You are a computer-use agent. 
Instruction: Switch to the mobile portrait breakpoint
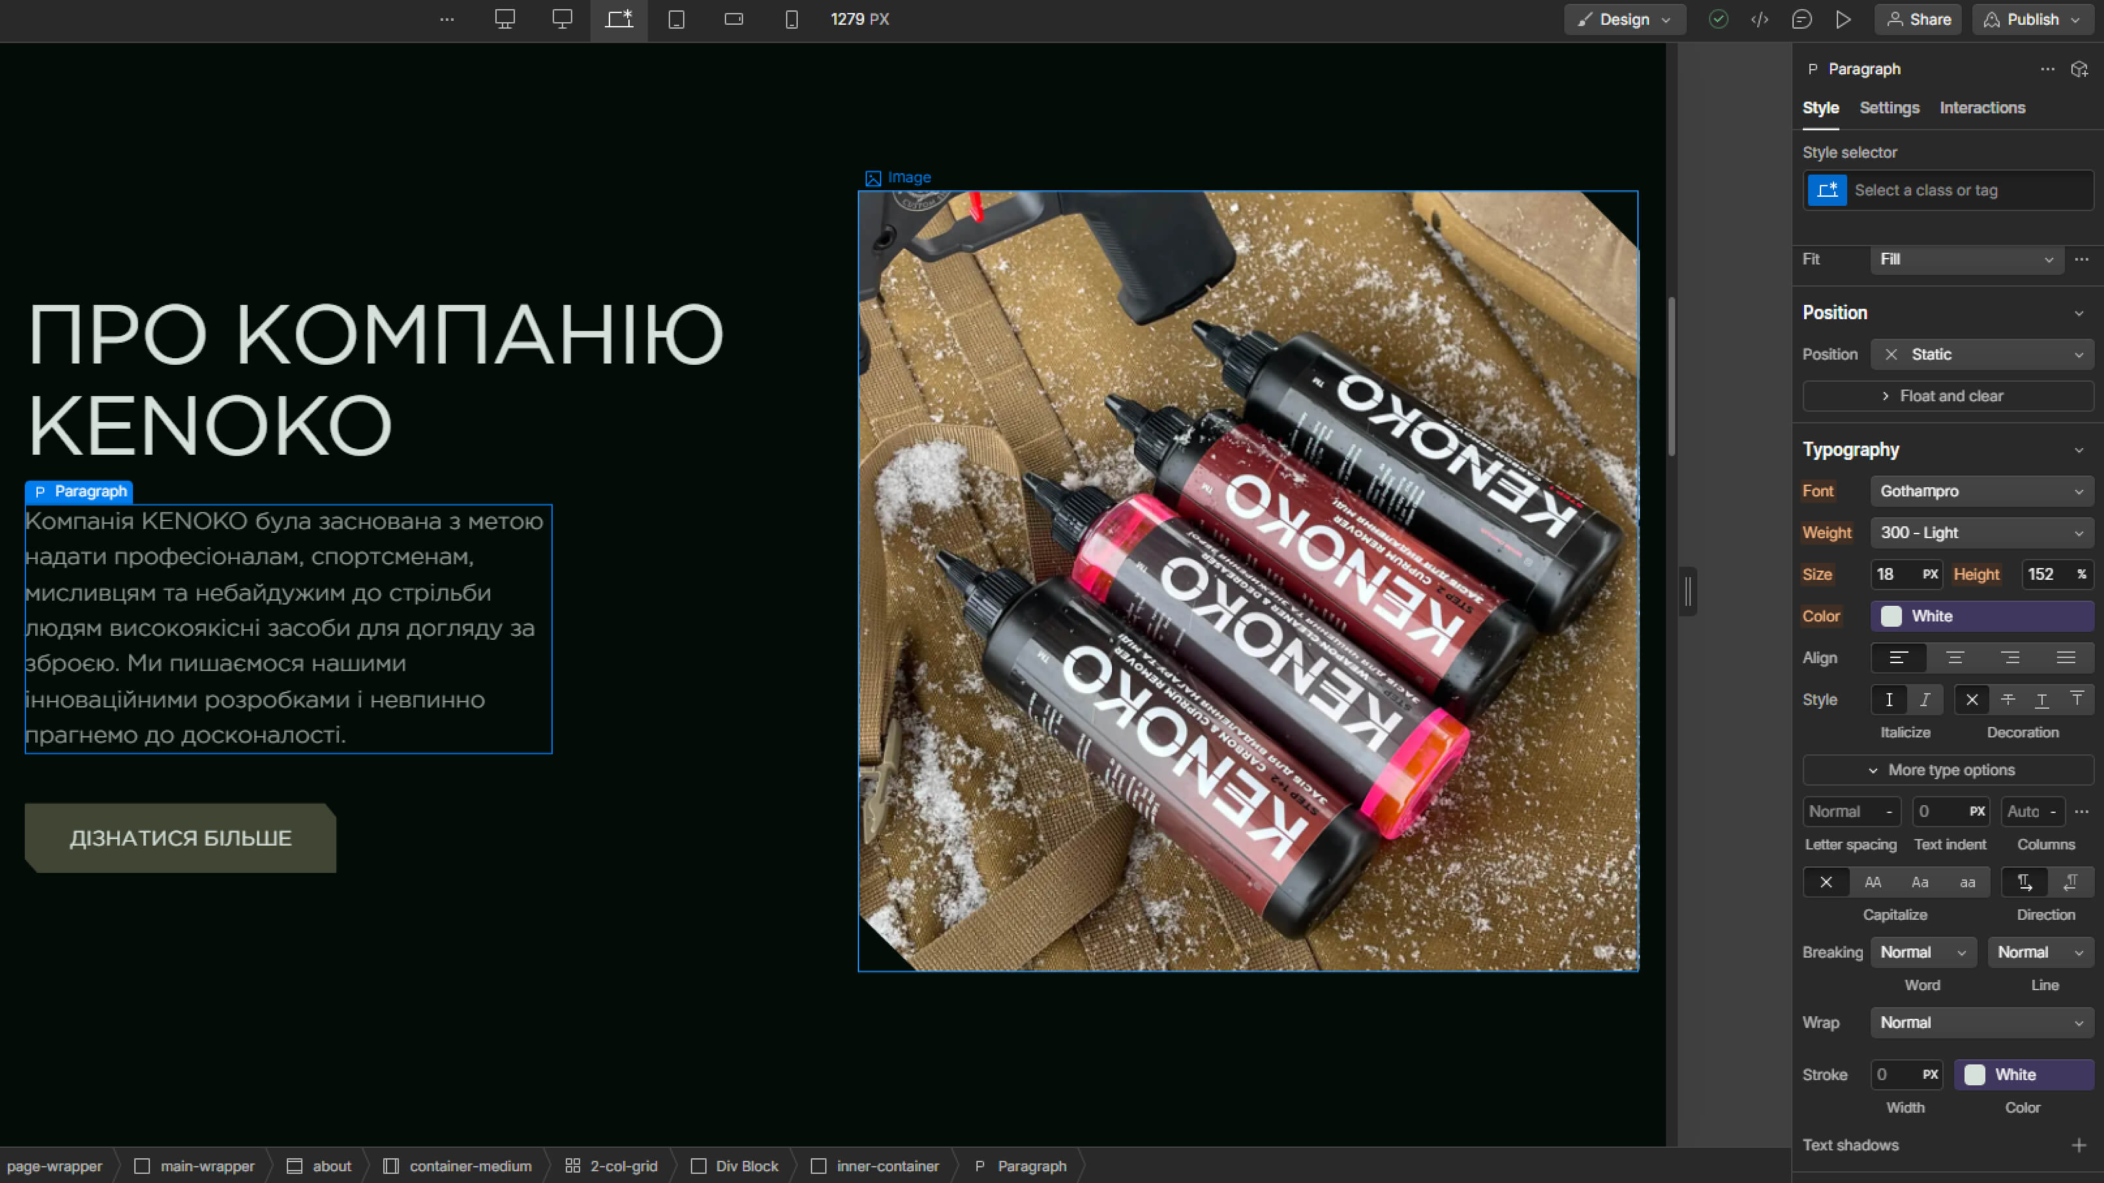tap(791, 20)
